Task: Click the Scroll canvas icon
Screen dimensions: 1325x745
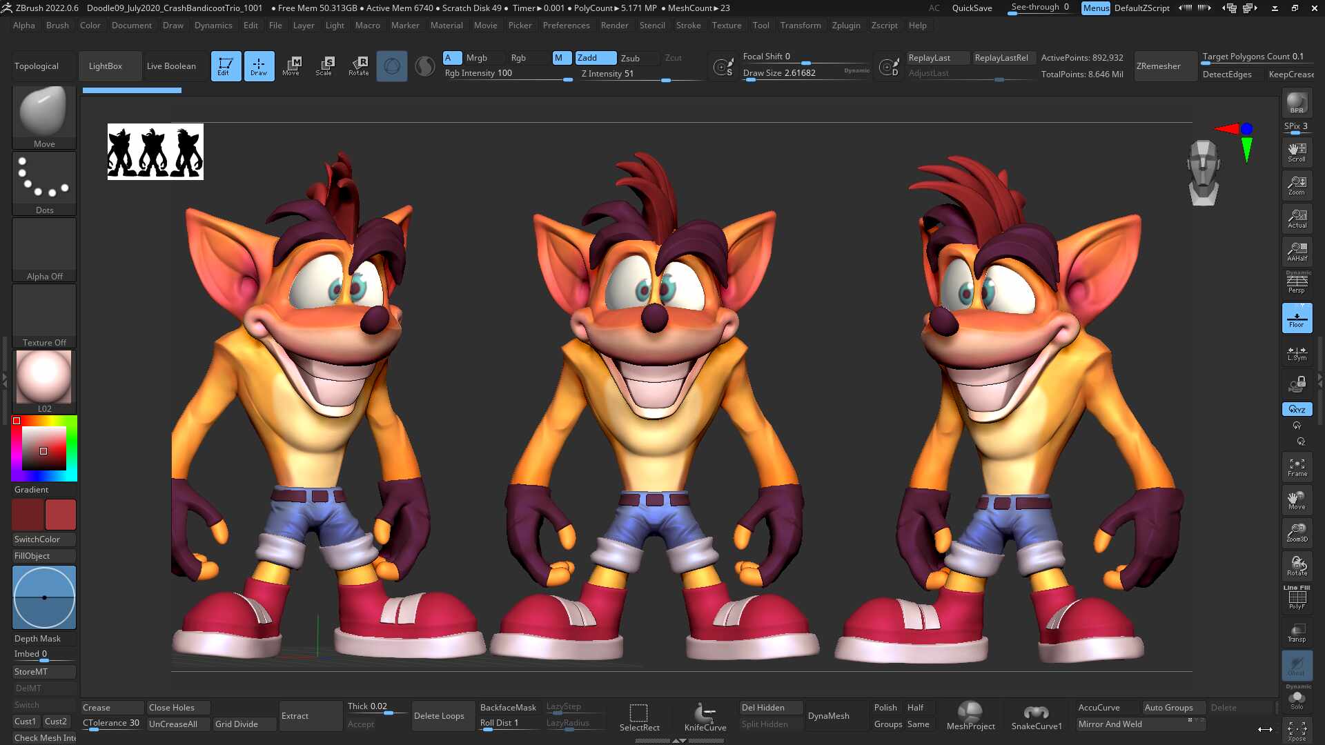Action: pyautogui.click(x=1297, y=152)
